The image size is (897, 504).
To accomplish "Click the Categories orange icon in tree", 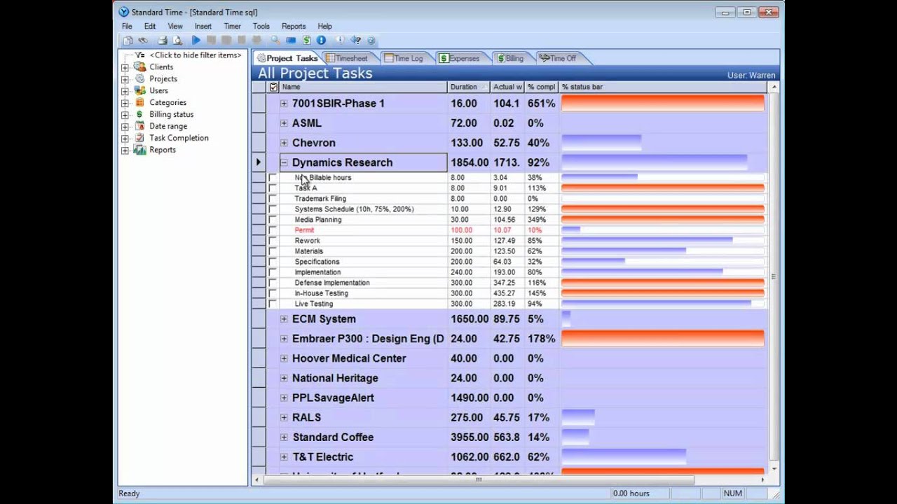I will [140, 102].
